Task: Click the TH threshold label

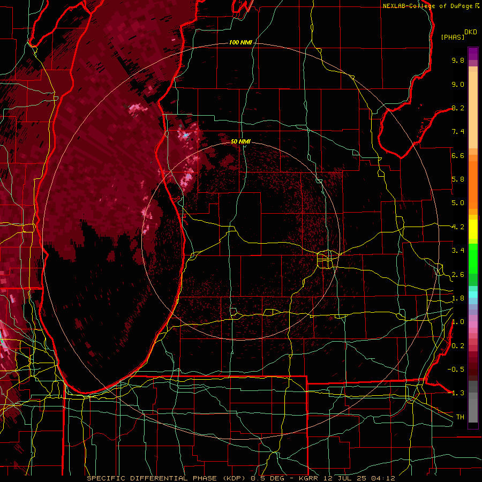Action: (x=460, y=417)
